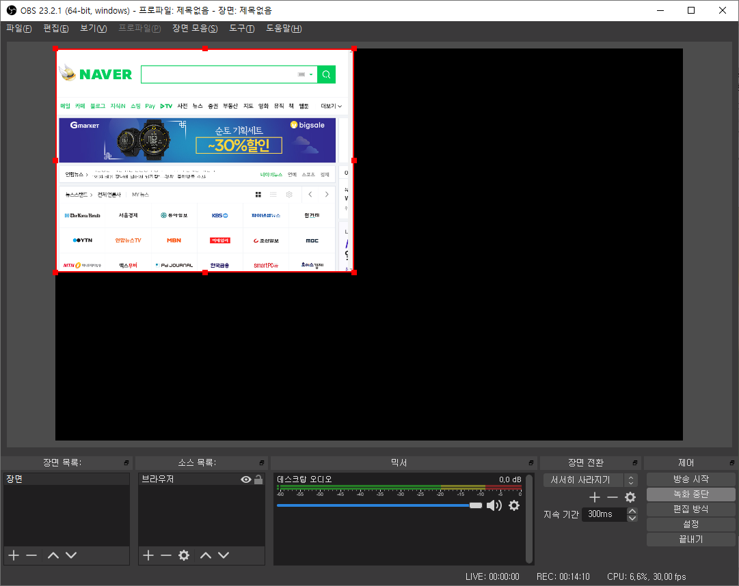This screenshot has width=739, height=586.
Task: Click grid view icon in Naver newsstand
Action: coord(258,195)
